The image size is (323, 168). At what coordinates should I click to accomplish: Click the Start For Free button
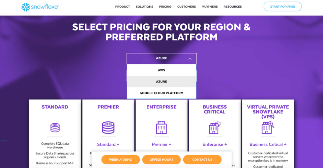(x=283, y=7)
